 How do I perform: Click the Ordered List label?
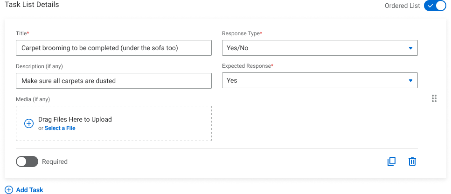[x=402, y=6]
